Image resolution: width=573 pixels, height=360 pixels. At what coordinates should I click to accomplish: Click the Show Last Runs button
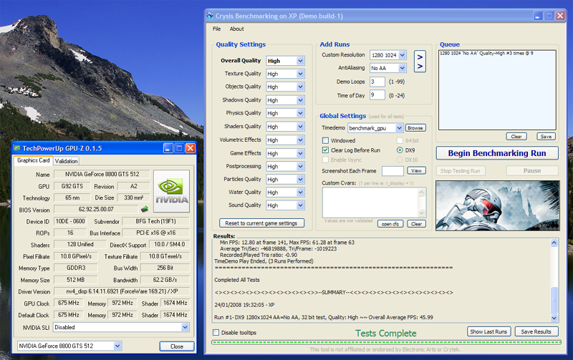[x=488, y=331]
